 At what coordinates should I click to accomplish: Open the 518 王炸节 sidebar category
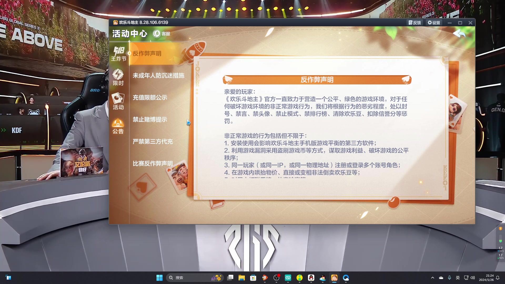coord(119,54)
